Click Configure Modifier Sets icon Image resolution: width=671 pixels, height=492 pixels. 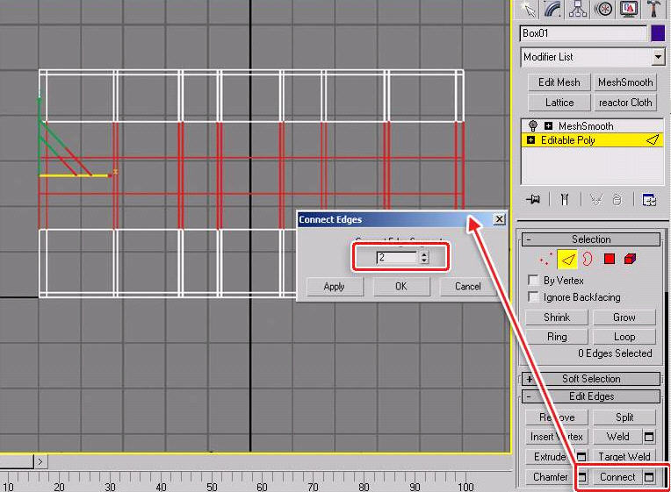click(649, 200)
